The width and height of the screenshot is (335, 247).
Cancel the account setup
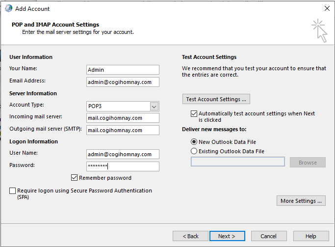269,236
